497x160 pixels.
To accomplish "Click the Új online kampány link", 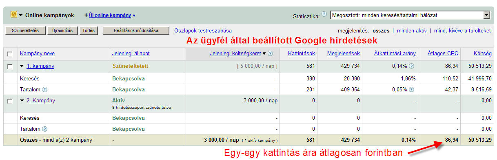I will 110,15.
